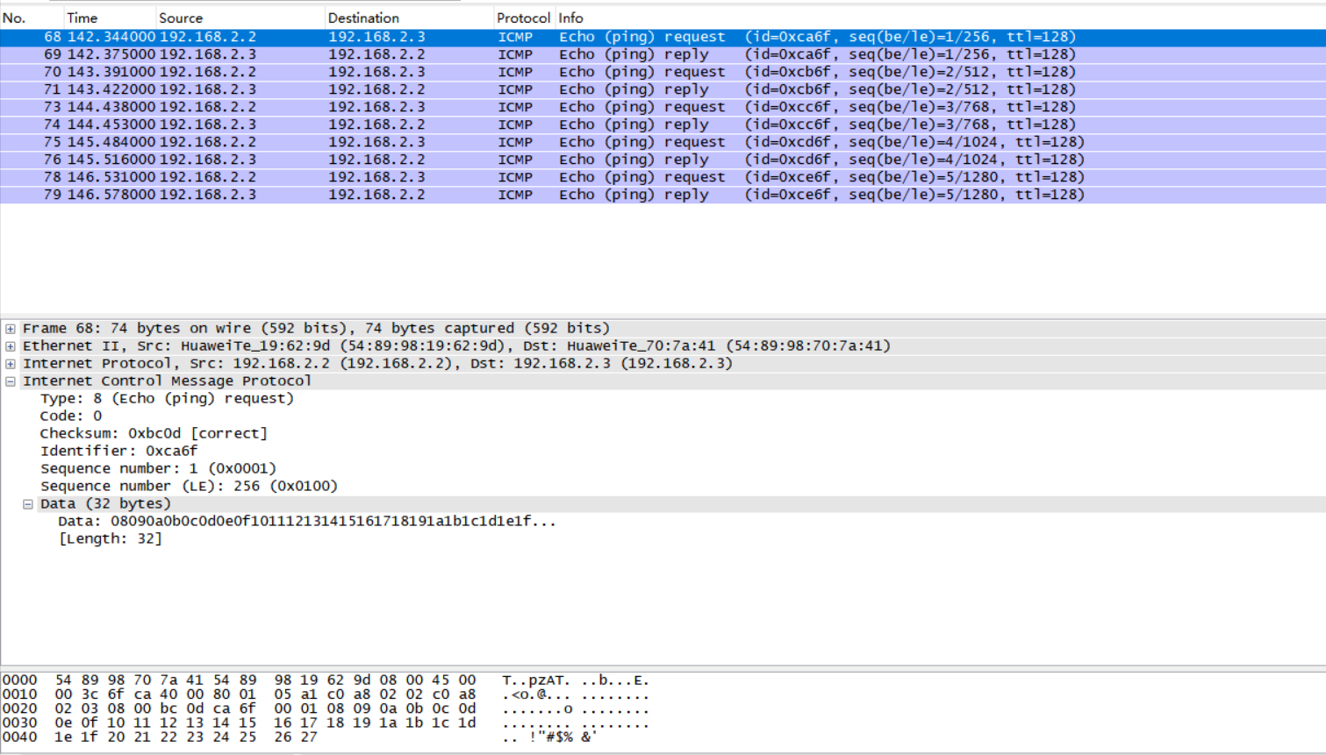The width and height of the screenshot is (1326, 755).
Task: Expand the Internet Protocol tree node
Action: 11,364
